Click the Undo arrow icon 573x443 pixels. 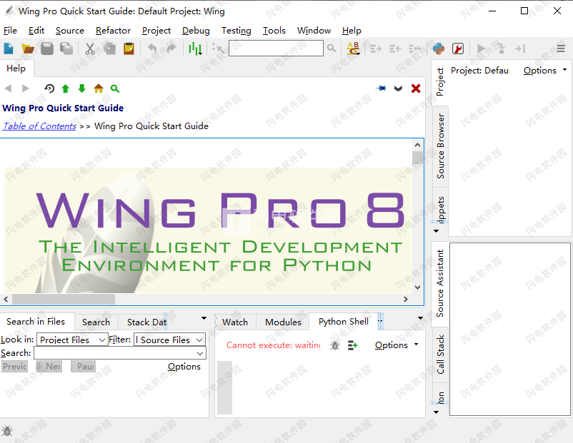tap(151, 49)
